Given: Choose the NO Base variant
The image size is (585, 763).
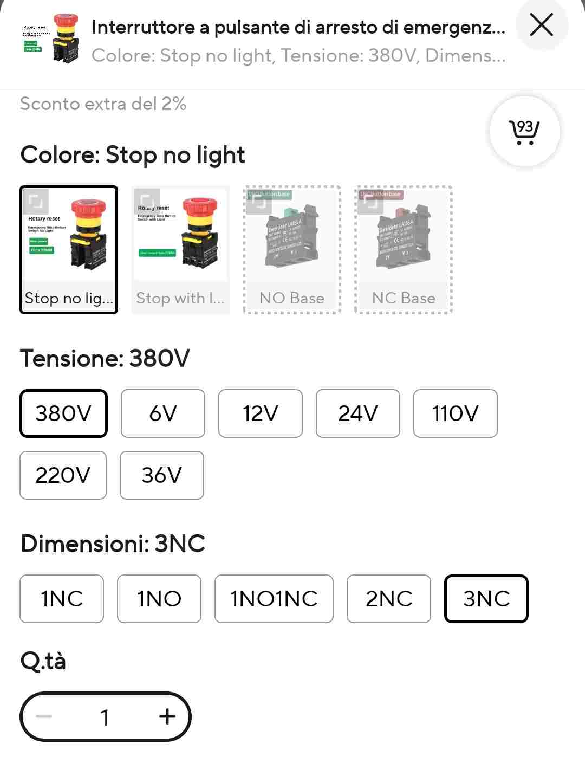Looking at the screenshot, I should click(x=292, y=250).
